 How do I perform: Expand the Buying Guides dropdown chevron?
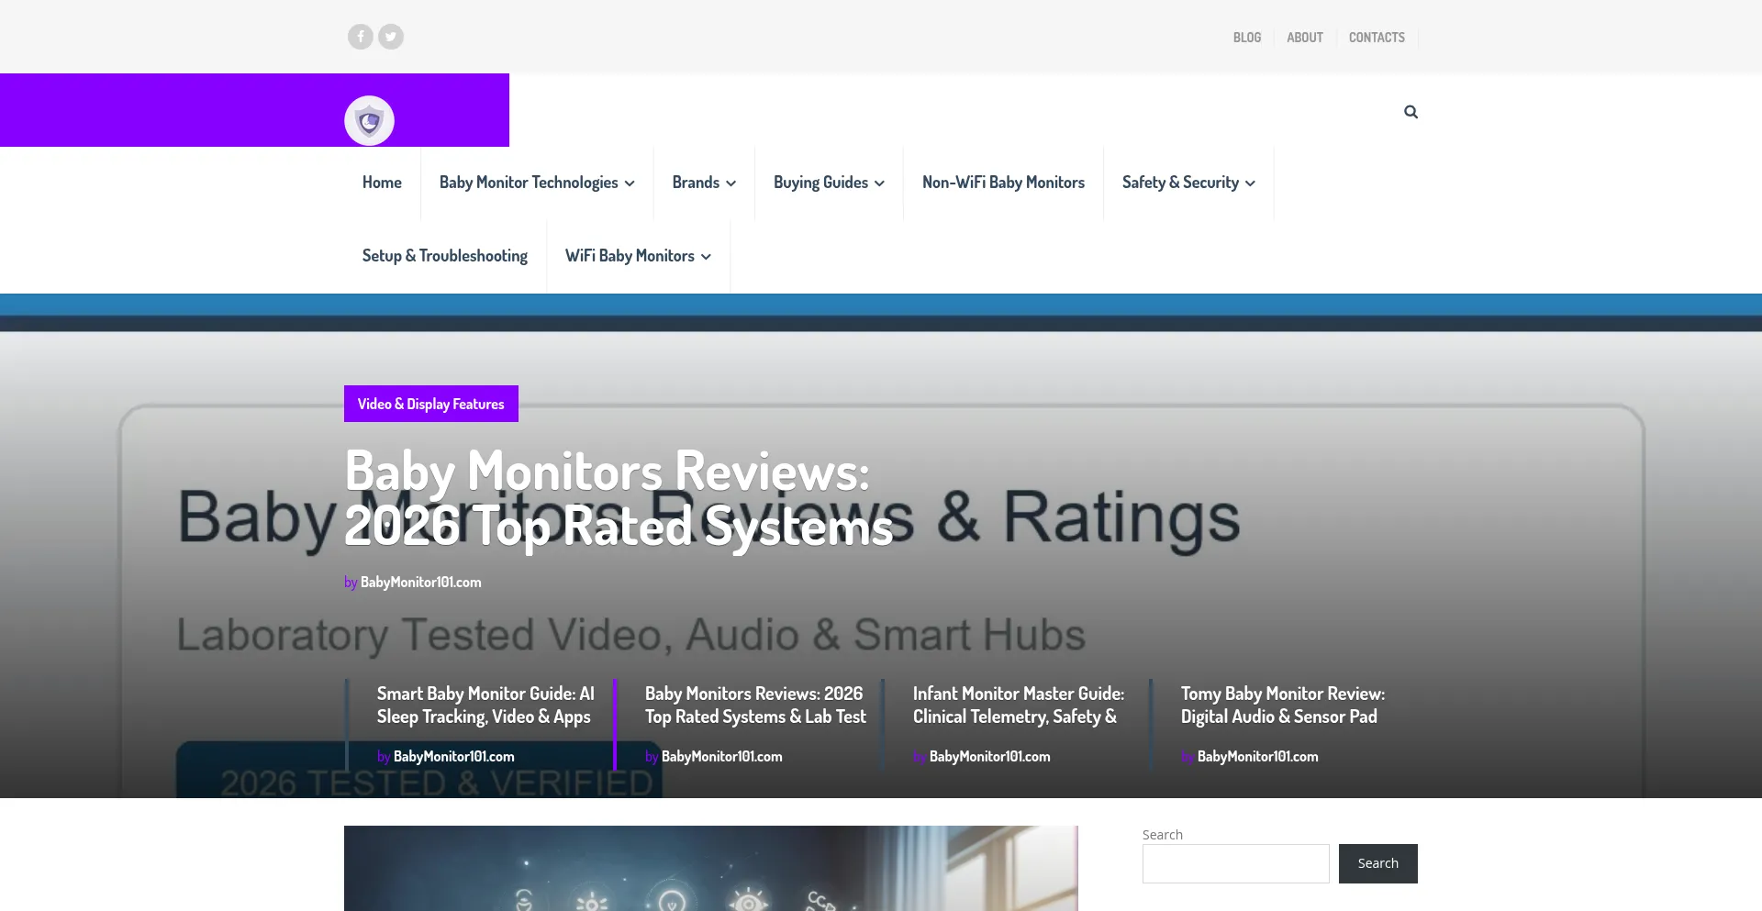click(879, 183)
